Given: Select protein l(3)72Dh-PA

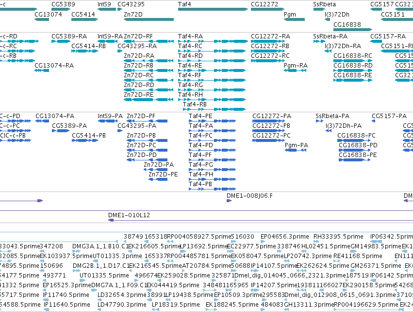Looking at the screenshot, I should pos(344,126).
